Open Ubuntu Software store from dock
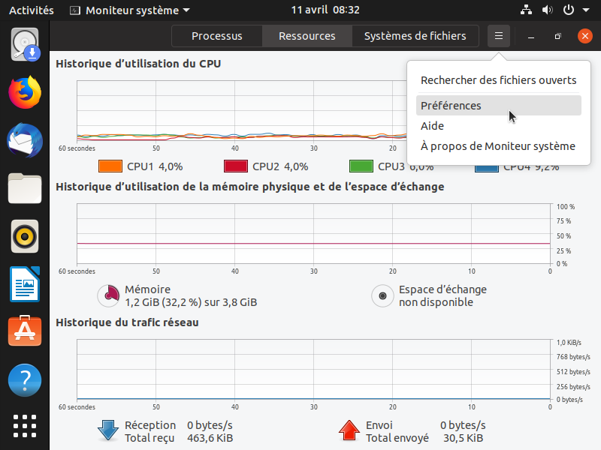 (25, 332)
